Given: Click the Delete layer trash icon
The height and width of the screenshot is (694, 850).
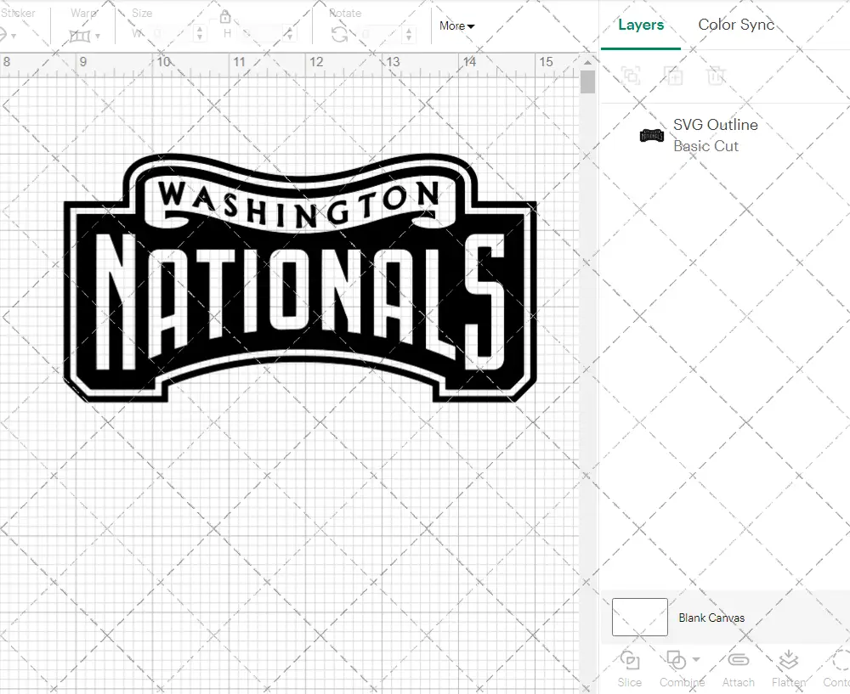Looking at the screenshot, I should pyautogui.click(x=716, y=76).
